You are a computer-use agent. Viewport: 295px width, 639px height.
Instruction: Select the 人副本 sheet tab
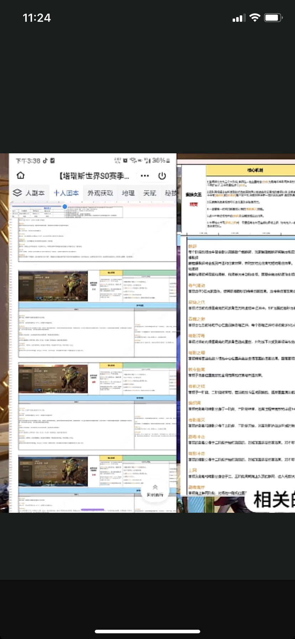pyautogui.click(x=35, y=193)
